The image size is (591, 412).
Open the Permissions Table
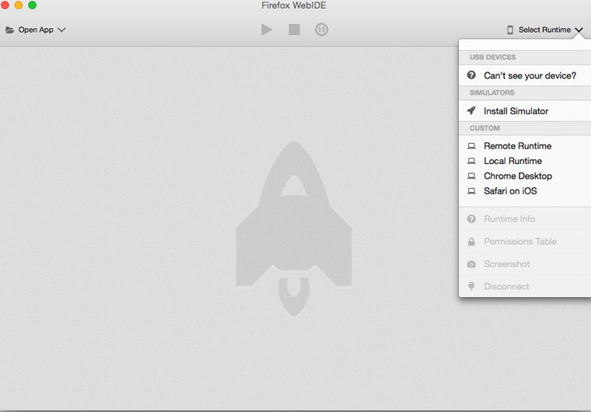point(525,241)
